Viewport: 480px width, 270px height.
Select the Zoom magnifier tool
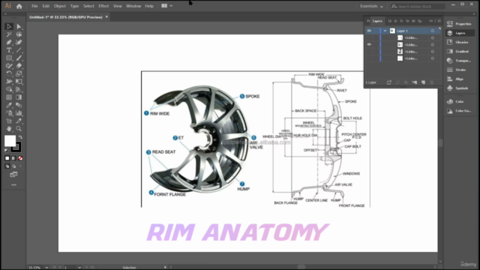[19, 129]
